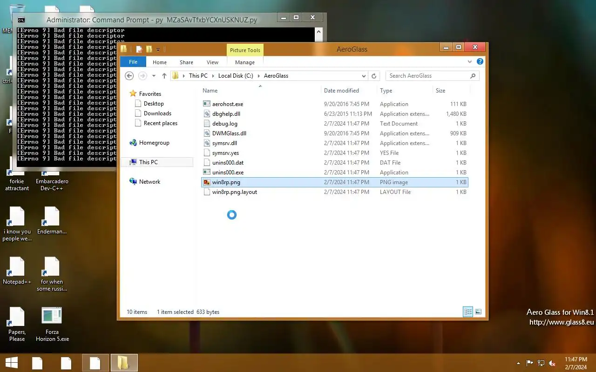
Task: Open Forza Horizon 5.exe desktop icon
Action: click(52, 325)
